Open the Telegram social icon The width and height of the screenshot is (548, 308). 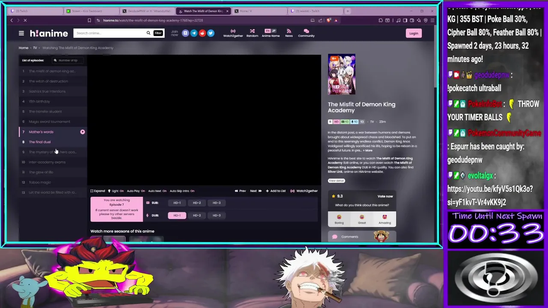[194, 33]
